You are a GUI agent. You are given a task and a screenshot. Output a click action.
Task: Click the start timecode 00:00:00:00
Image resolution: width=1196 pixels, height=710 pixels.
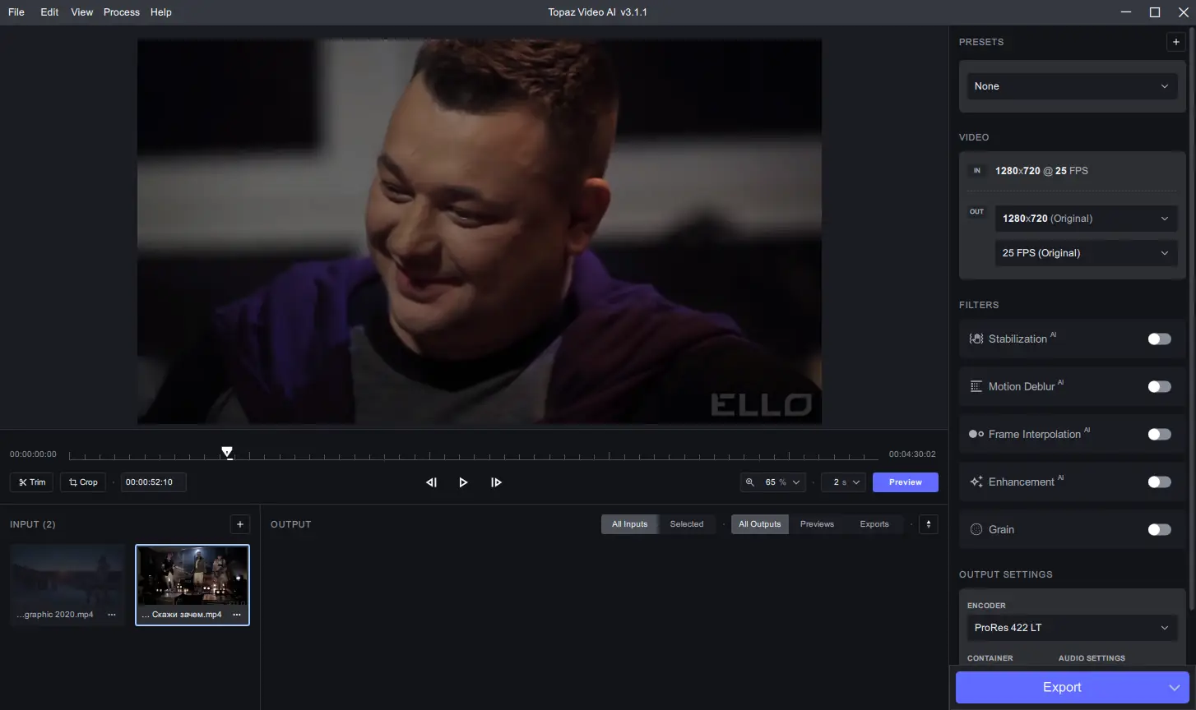[33, 454]
